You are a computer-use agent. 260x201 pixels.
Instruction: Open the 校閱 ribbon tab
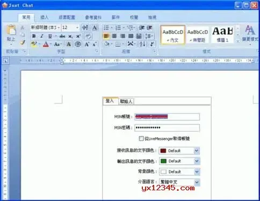(134, 17)
